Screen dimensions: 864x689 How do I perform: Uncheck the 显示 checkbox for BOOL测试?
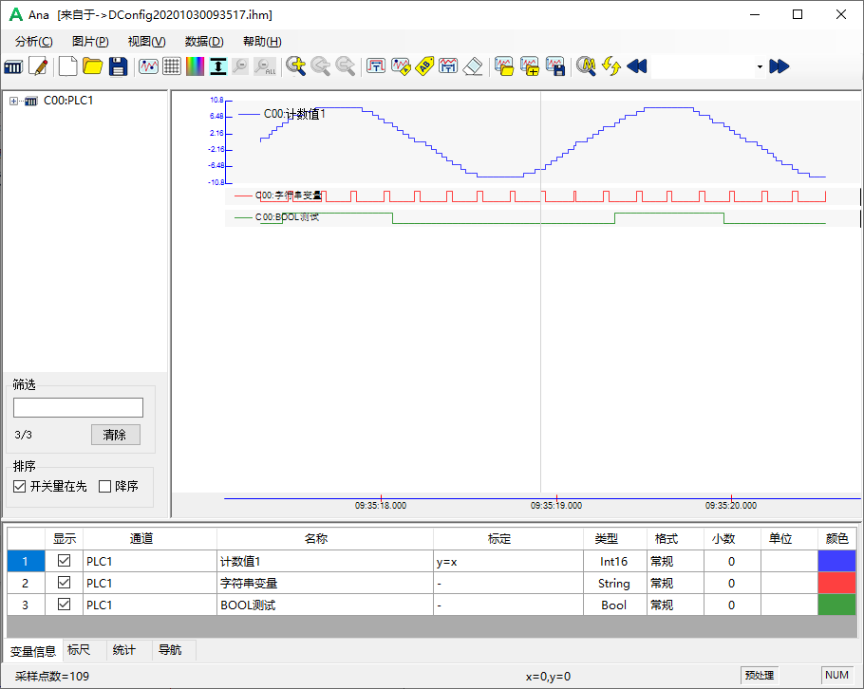pos(63,605)
